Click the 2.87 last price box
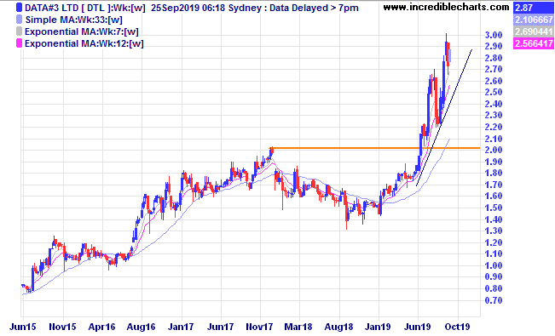Screen dimensions: 555x336 534,8
